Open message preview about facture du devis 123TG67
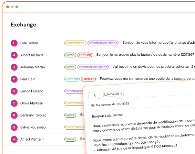Viewport: 195px width, 154px height. [x=145, y=55]
